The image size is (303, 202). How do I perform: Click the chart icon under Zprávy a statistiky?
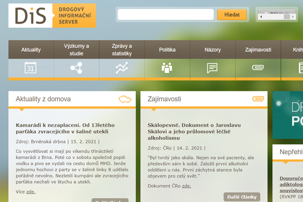click(x=122, y=68)
